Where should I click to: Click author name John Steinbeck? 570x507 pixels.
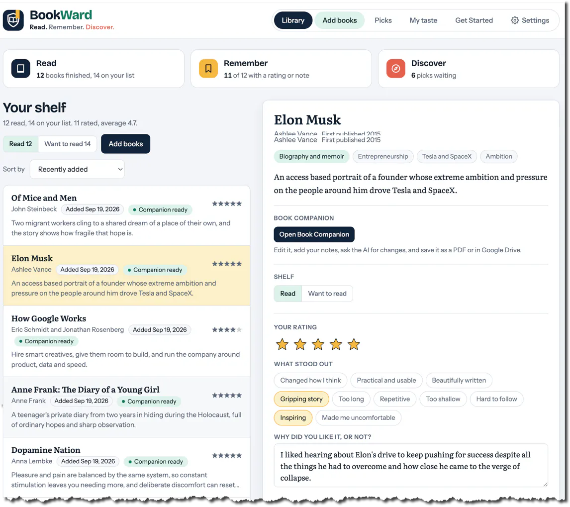tap(34, 209)
